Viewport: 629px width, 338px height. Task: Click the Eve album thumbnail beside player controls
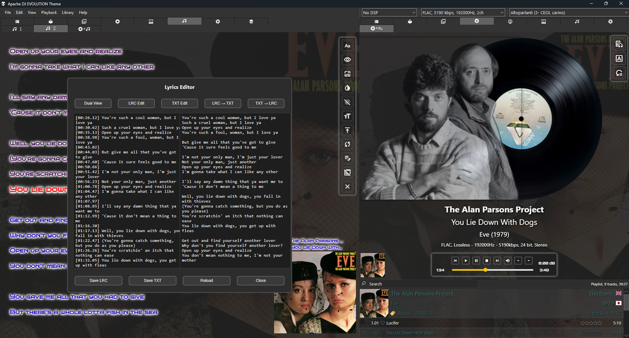pos(372,265)
